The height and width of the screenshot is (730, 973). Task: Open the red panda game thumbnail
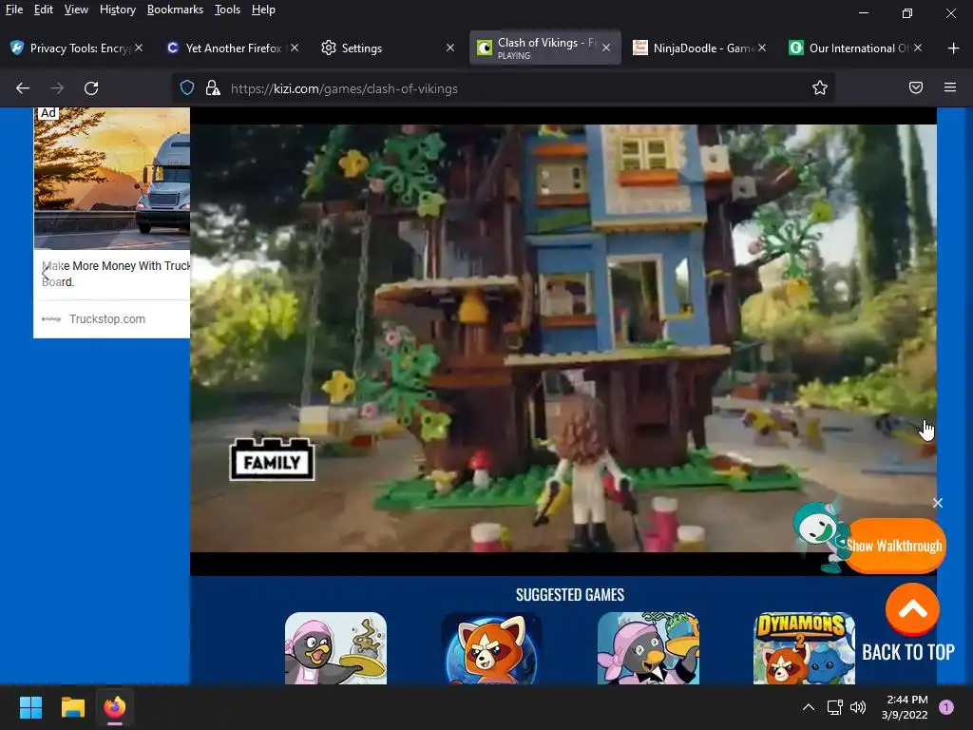coord(491,648)
